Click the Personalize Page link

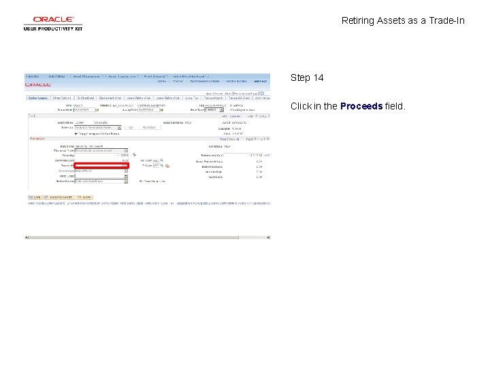[x=246, y=94]
